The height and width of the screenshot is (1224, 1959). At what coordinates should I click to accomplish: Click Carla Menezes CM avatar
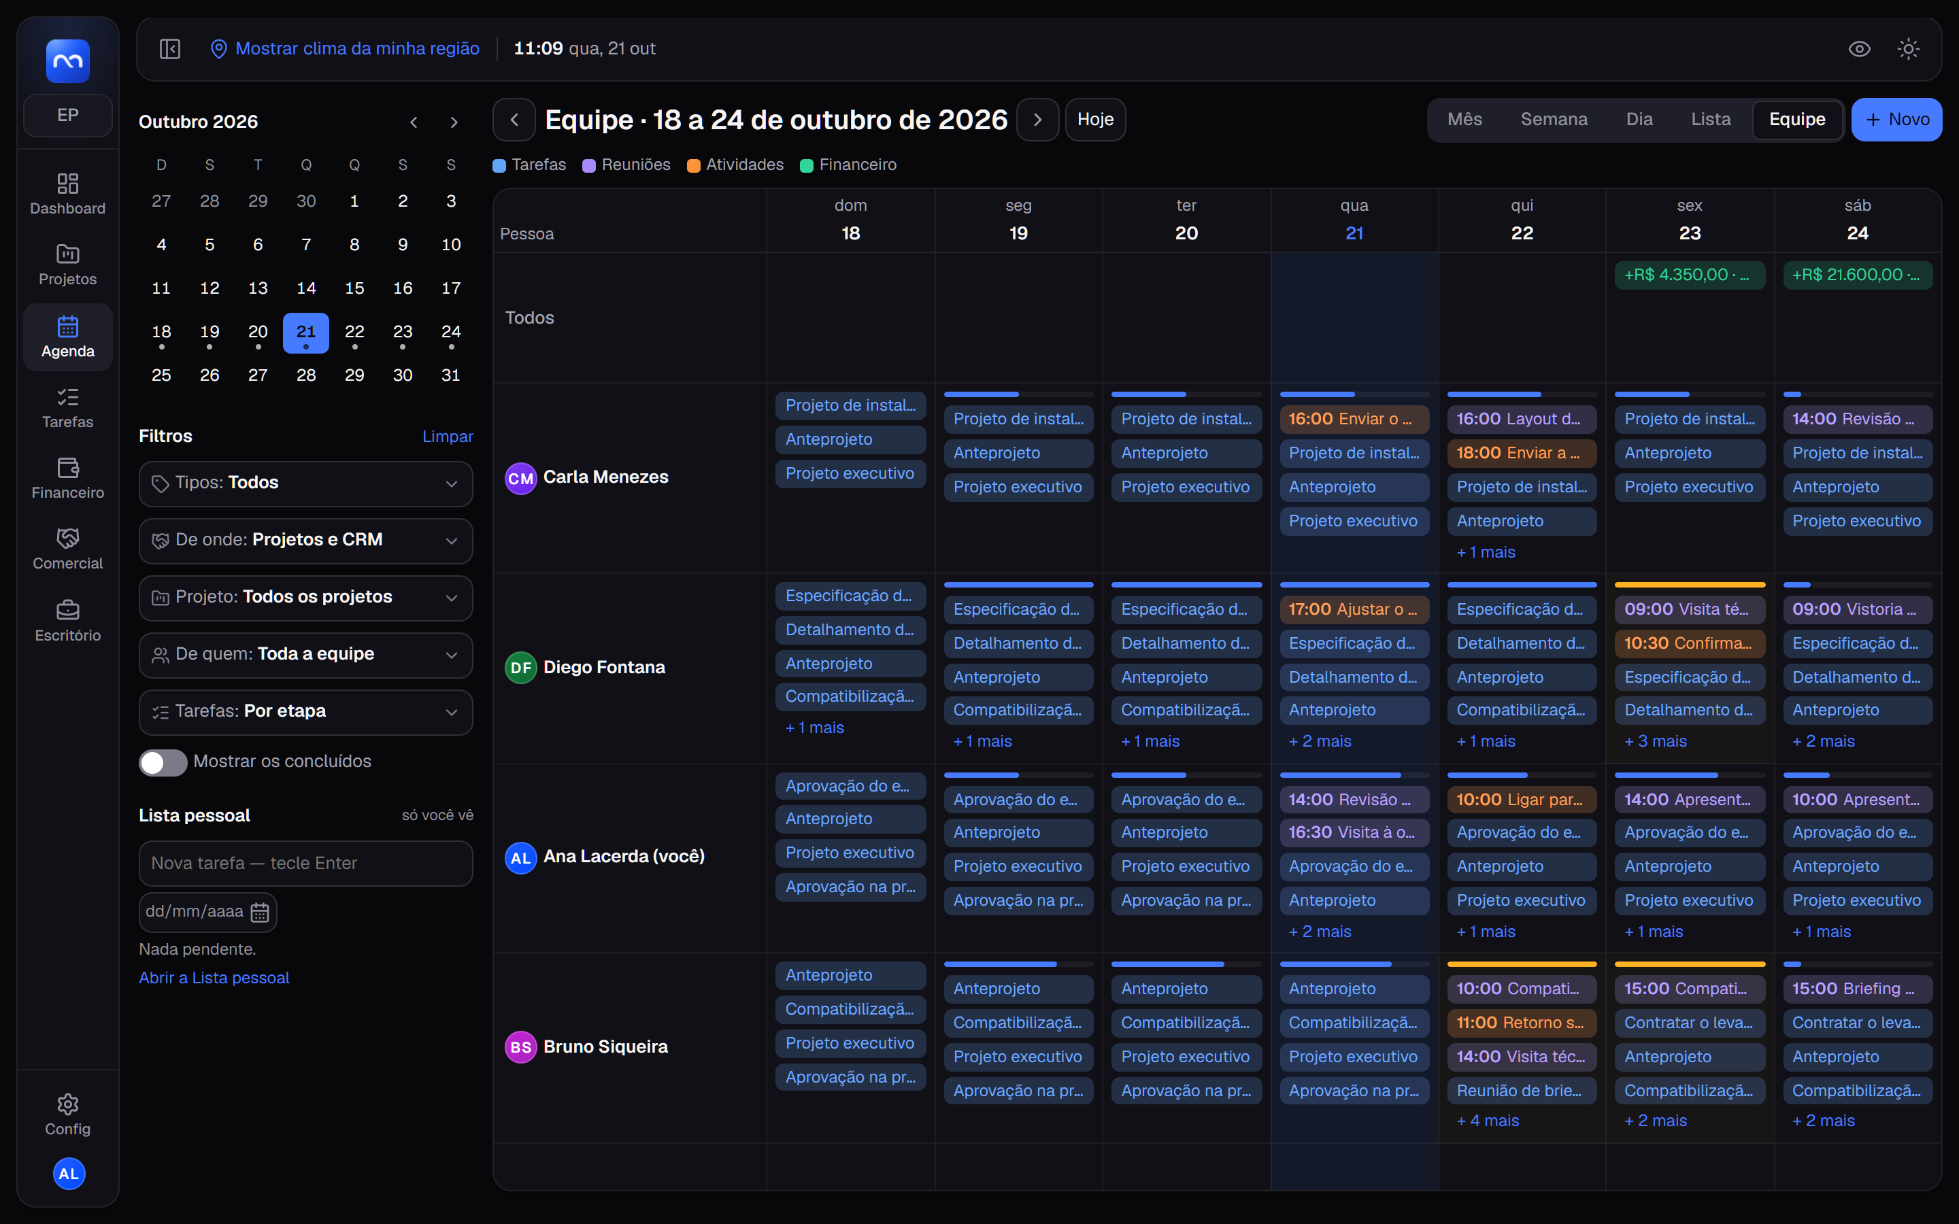[520, 479]
